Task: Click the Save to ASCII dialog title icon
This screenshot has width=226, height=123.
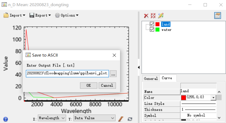Action: (28, 55)
